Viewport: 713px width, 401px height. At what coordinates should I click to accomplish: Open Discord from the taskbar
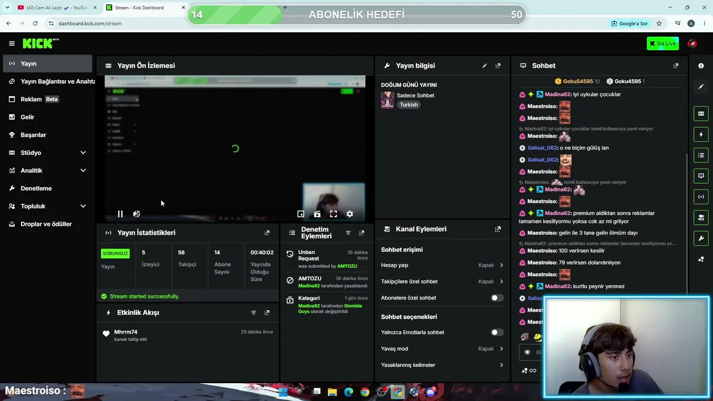point(431,392)
